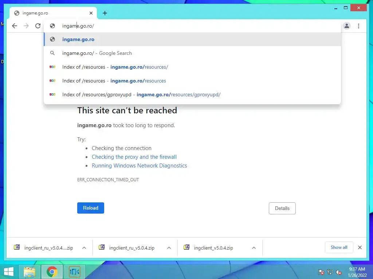
Task: Close the ingame.go.ro tab
Action: [x=91, y=13]
